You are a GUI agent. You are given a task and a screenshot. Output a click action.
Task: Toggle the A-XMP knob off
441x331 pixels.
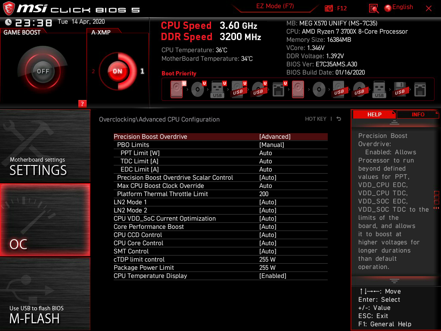point(117,71)
